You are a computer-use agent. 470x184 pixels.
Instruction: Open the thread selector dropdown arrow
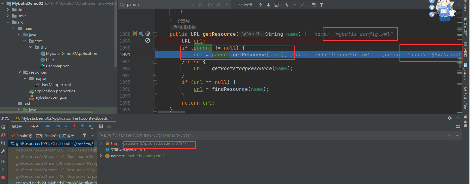pos(93,135)
